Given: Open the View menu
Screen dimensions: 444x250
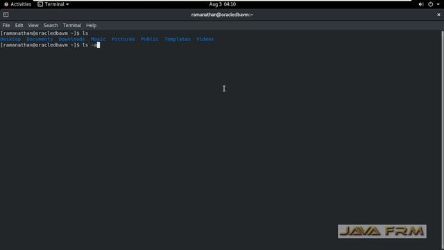Looking at the screenshot, I should 33,25.
